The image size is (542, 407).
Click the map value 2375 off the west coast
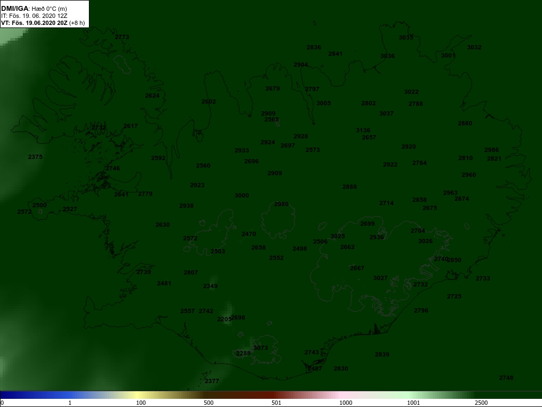pos(35,157)
